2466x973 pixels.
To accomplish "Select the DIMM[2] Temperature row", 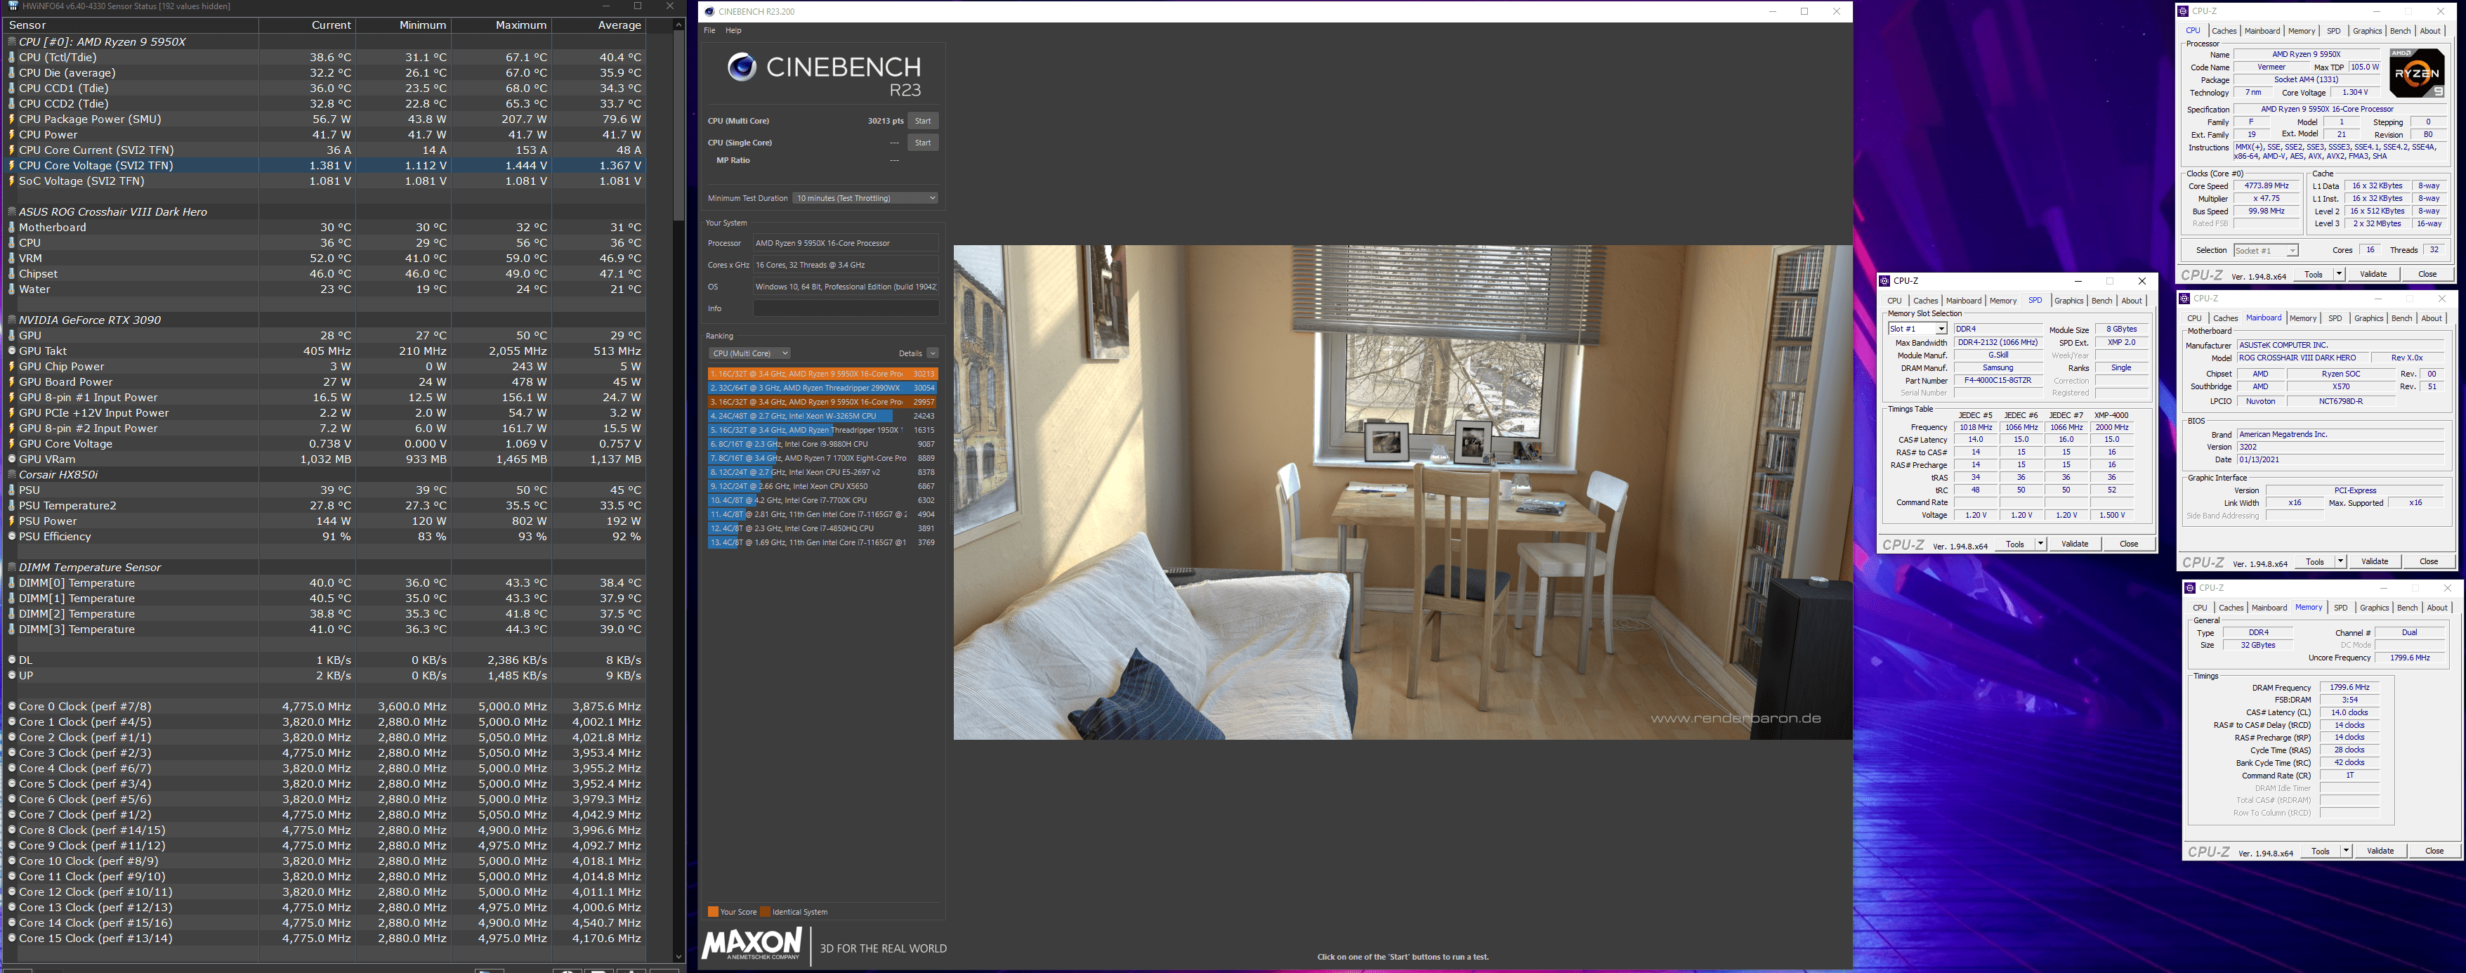I will pyautogui.click(x=325, y=614).
